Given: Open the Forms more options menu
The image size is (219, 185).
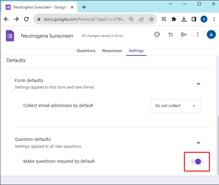Looking at the screenshot, I should (198, 35).
